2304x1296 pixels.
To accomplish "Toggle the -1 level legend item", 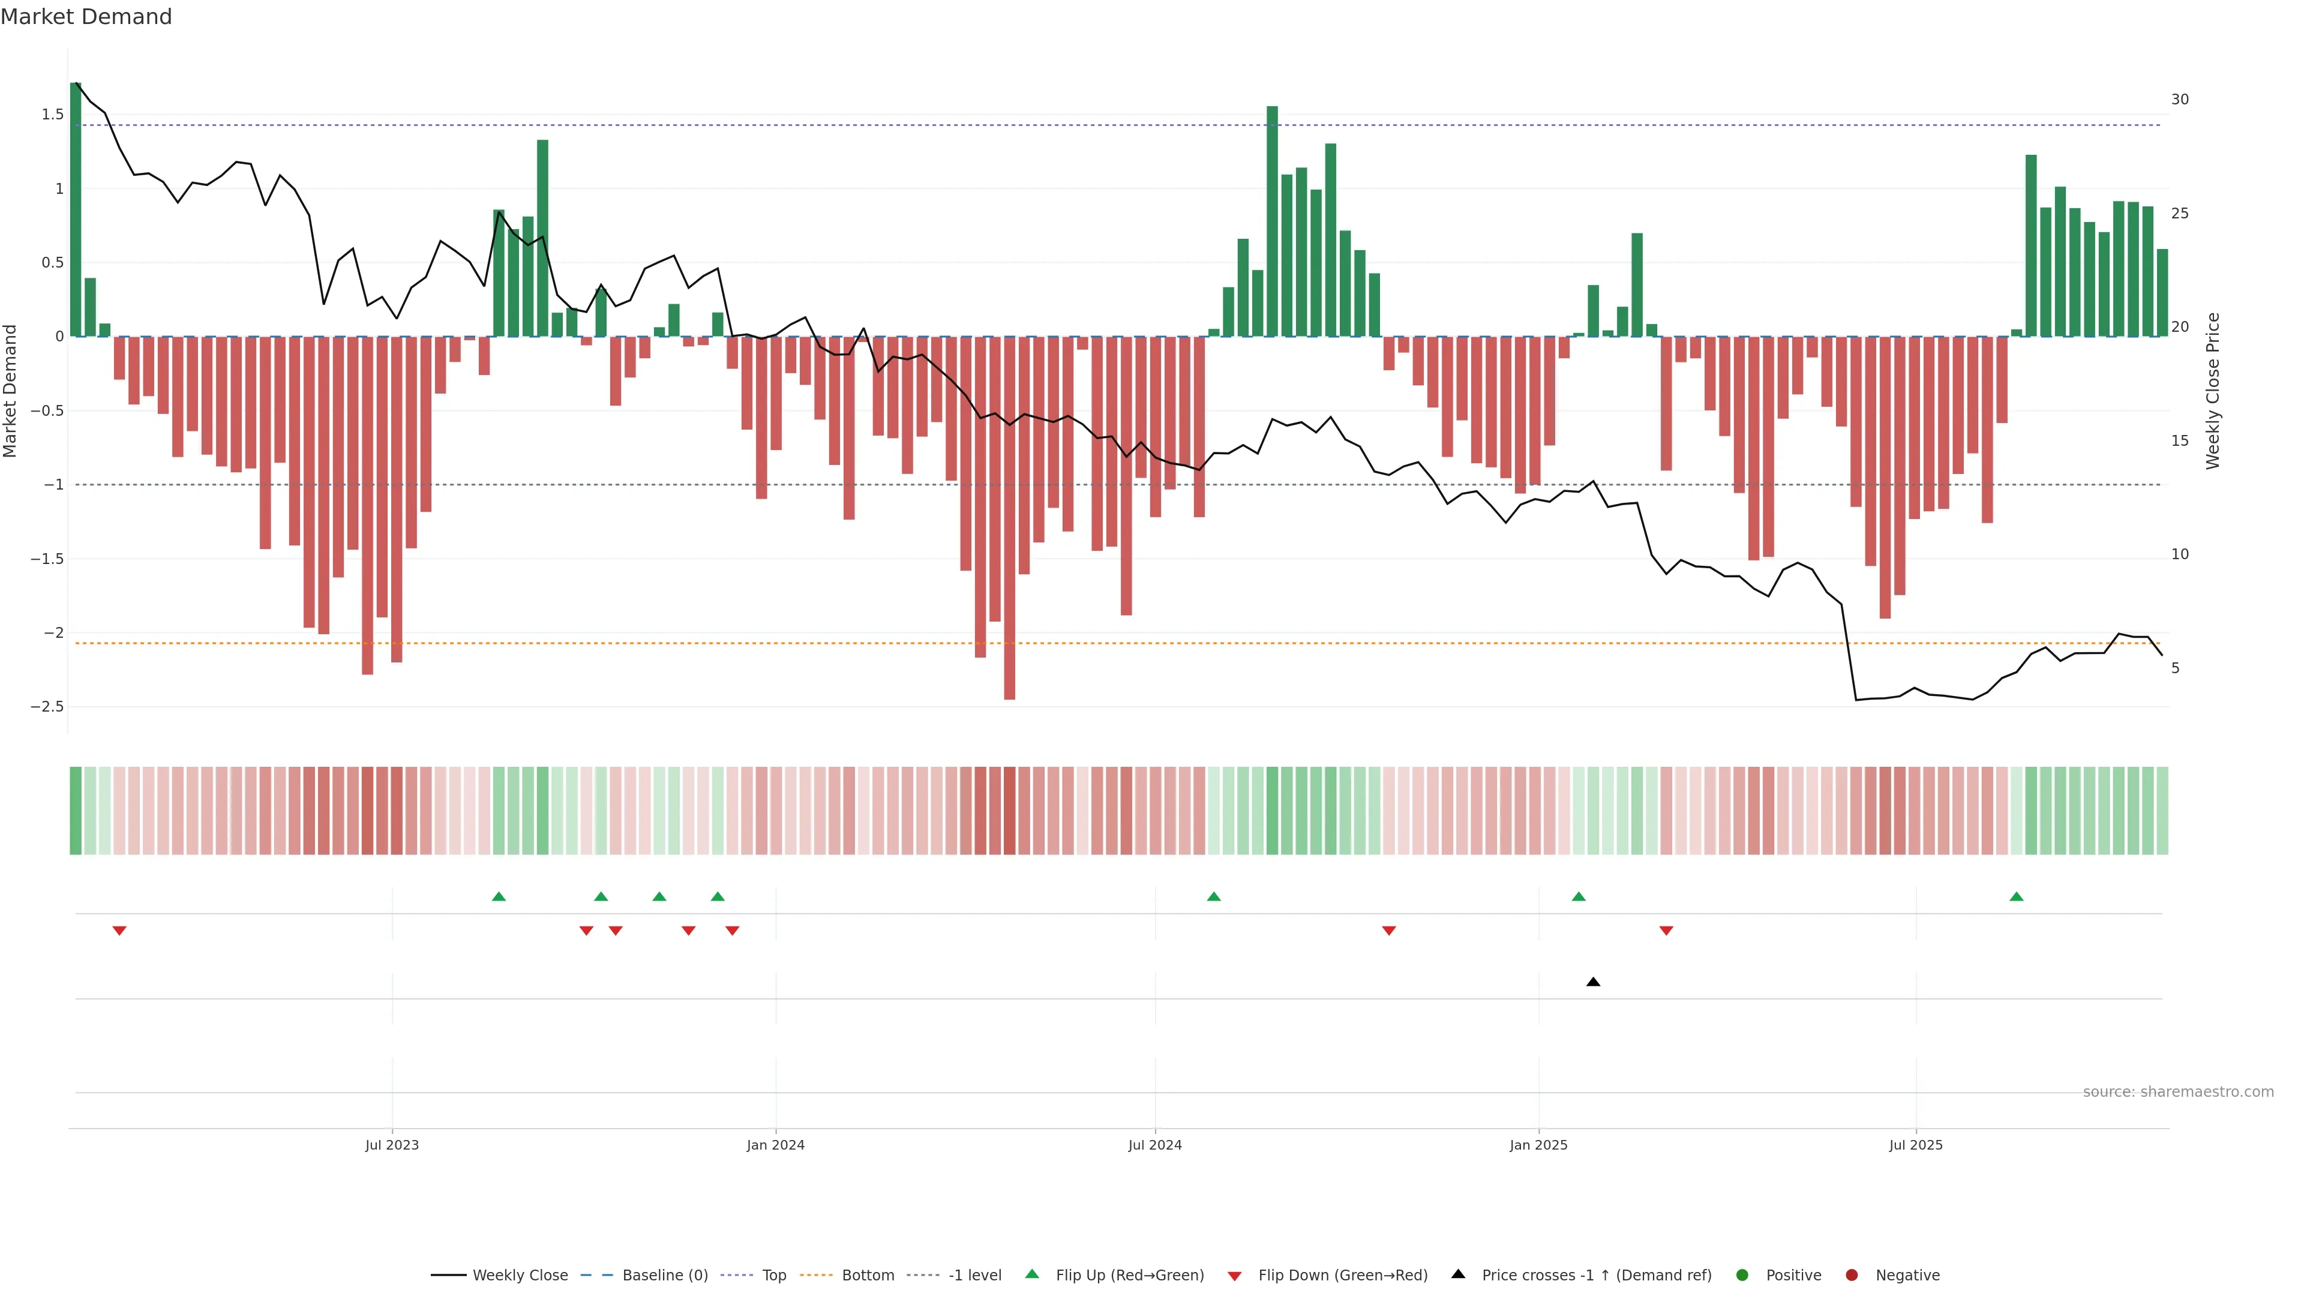I will [x=974, y=1276].
